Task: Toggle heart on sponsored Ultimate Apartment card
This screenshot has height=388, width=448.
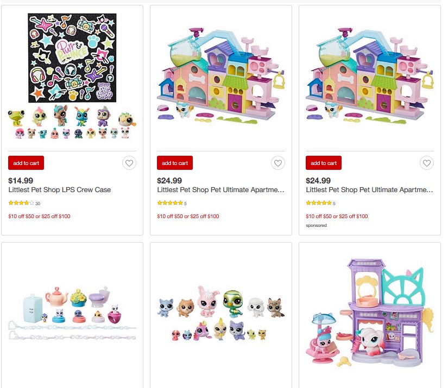Action: (x=427, y=163)
